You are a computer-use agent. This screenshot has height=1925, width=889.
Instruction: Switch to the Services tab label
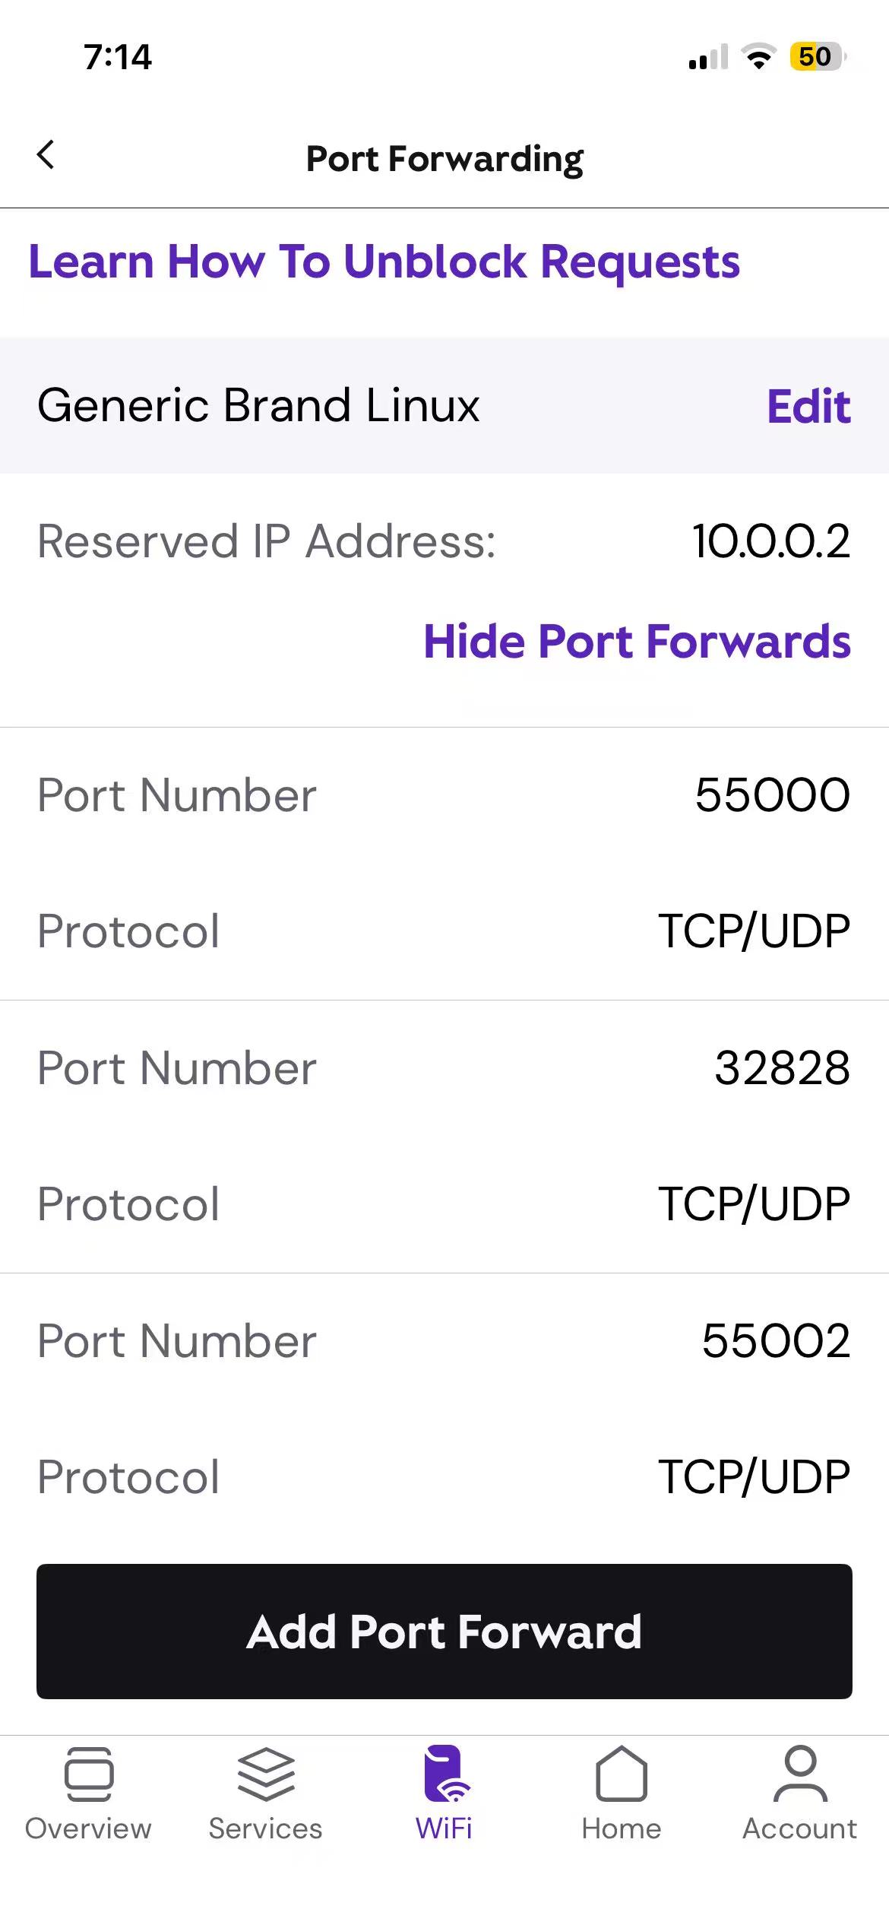click(266, 1828)
